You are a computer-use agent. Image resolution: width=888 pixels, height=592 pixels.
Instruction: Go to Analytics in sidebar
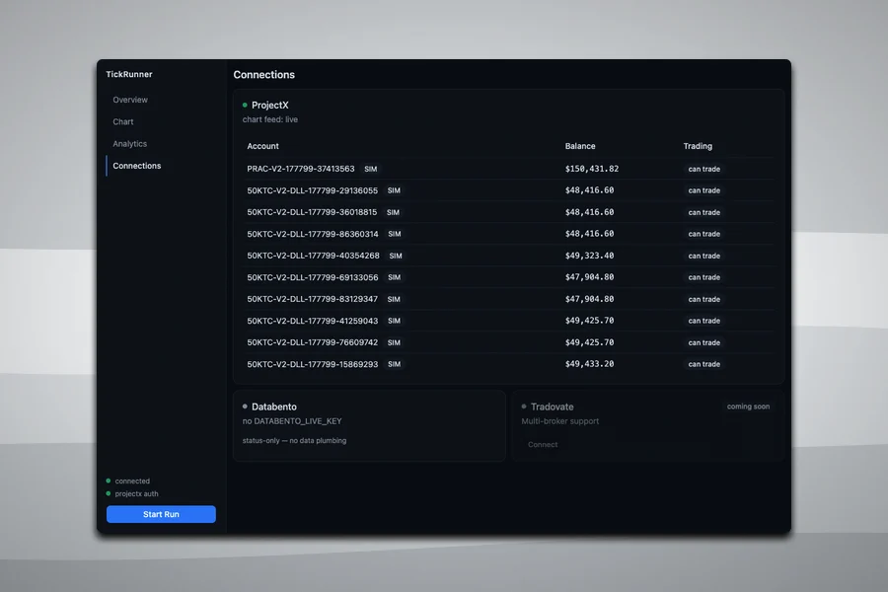(x=129, y=144)
